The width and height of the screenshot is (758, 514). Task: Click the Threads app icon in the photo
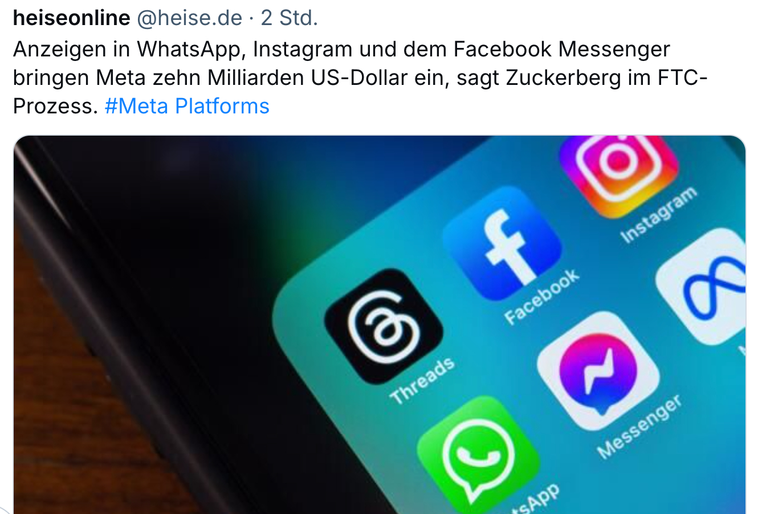[x=384, y=326]
